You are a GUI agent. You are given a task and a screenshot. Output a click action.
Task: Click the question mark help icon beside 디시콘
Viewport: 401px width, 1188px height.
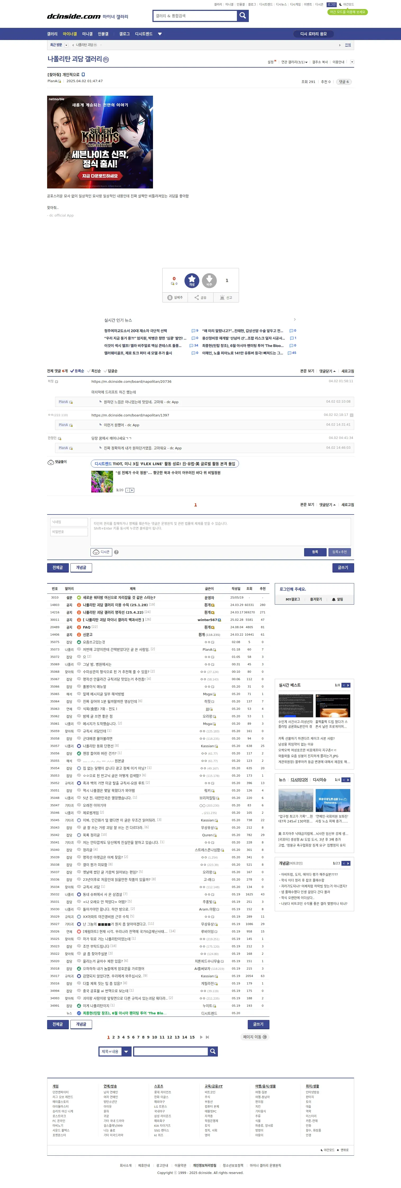116,552
